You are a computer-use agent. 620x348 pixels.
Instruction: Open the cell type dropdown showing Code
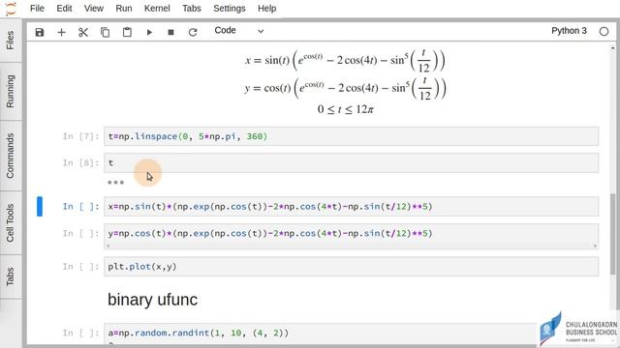pos(239,31)
